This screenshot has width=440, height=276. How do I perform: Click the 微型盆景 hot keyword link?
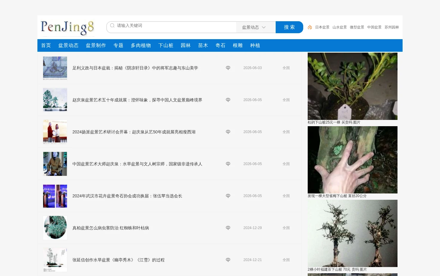coord(357,27)
